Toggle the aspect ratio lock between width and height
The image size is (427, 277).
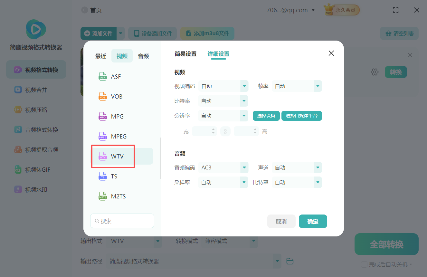click(225, 131)
